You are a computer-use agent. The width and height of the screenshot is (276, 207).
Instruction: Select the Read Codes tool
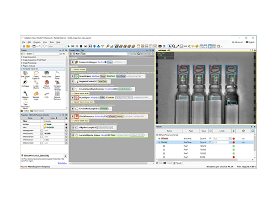[46, 75]
